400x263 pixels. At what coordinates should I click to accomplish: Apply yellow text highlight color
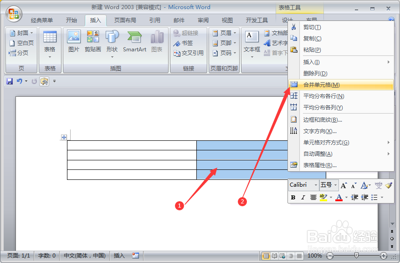click(x=323, y=198)
